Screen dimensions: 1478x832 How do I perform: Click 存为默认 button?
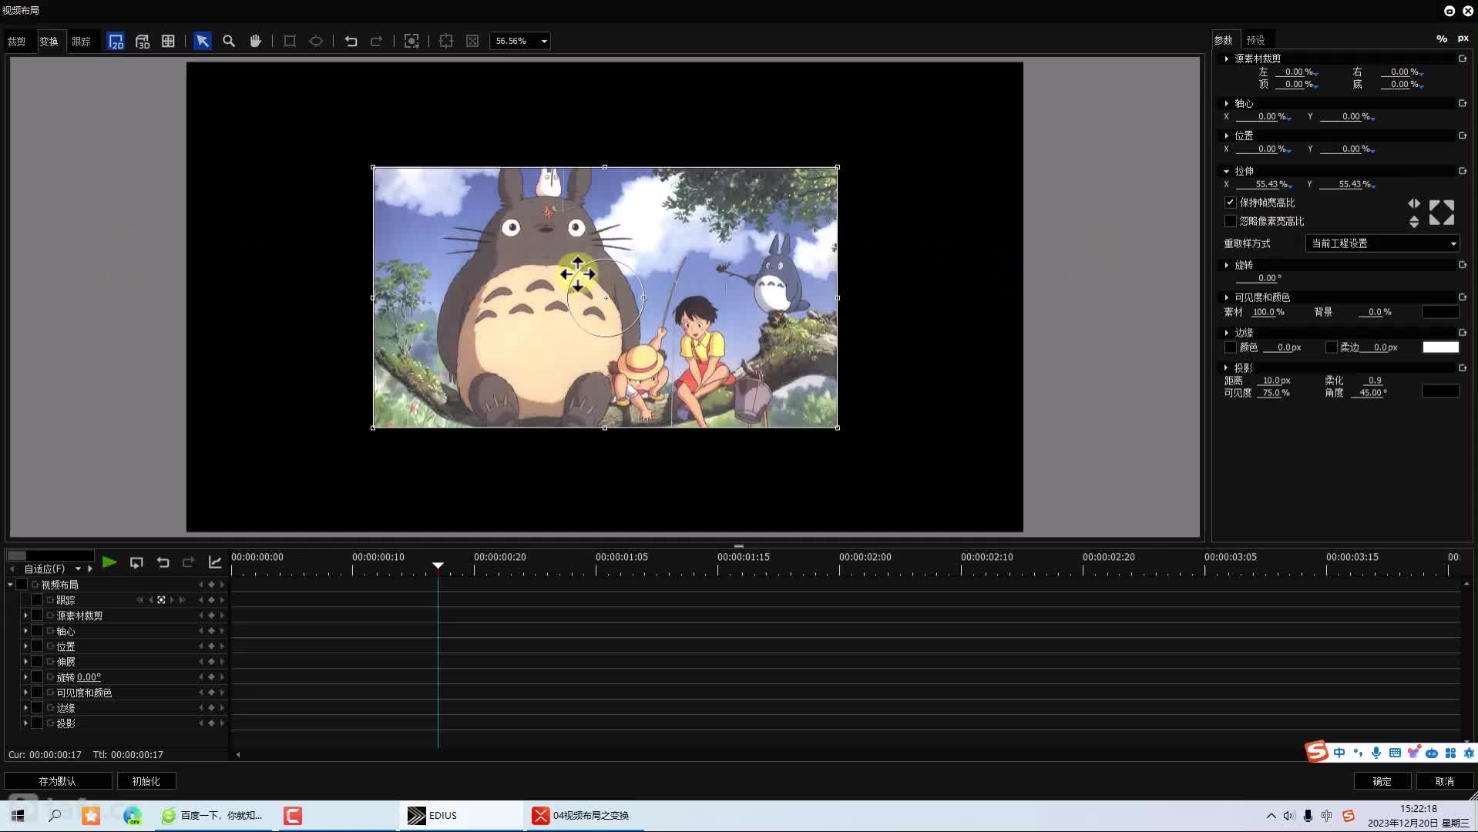(58, 781)
